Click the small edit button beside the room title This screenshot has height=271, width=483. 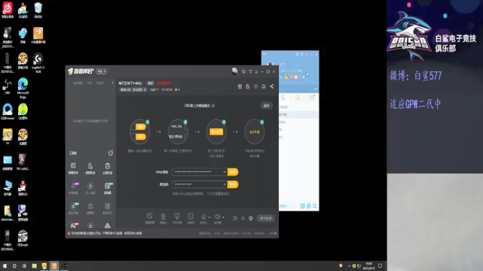tap(150, 83)
